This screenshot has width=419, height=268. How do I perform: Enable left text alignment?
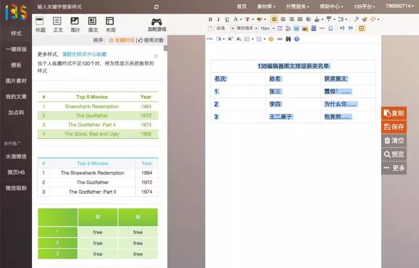(x=274, y=19)
